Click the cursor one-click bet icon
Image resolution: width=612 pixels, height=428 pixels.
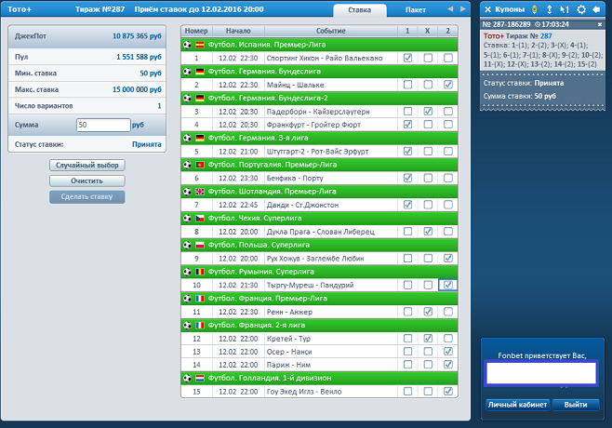click(565, 9)
